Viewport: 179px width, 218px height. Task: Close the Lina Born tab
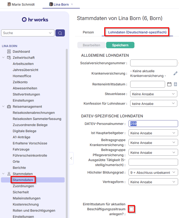tap(72, 4)
